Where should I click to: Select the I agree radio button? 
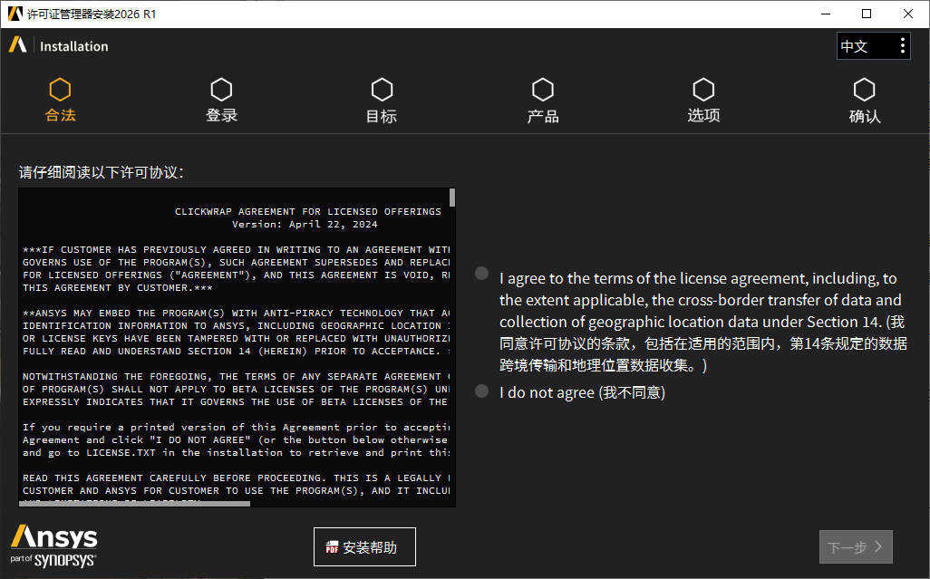[x=481, y=274]
